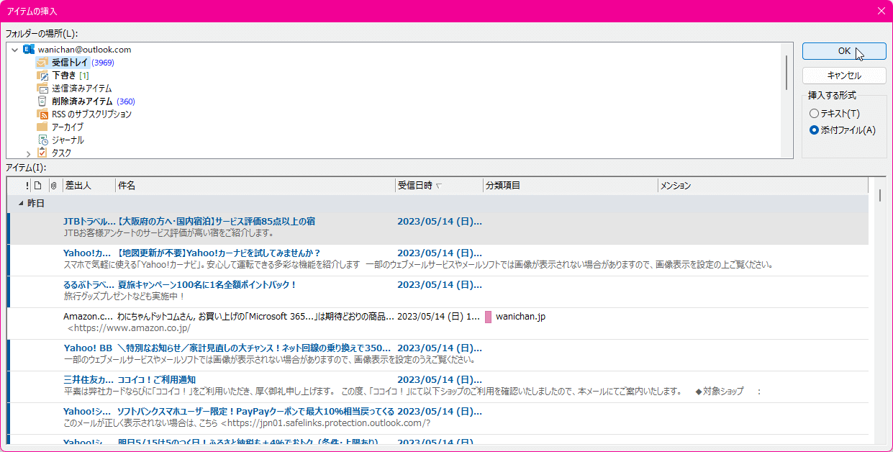893x452 pixels.
Task: Select the Amazon.co.jp Microsoft 365 email
Action: (x=438, y=323)
